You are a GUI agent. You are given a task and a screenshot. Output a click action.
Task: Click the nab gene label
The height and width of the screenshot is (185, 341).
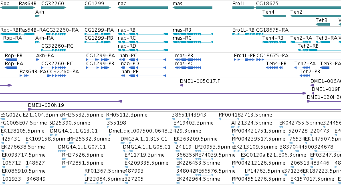(x=122, y=4)
